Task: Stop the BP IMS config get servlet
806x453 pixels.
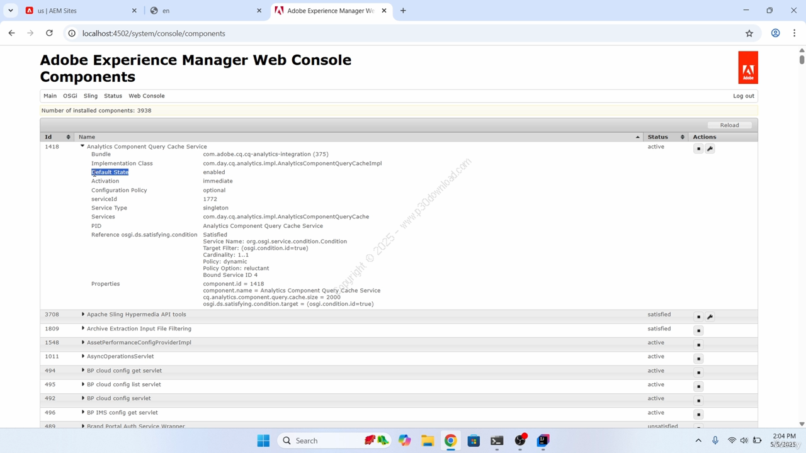Action: [698, 415]
